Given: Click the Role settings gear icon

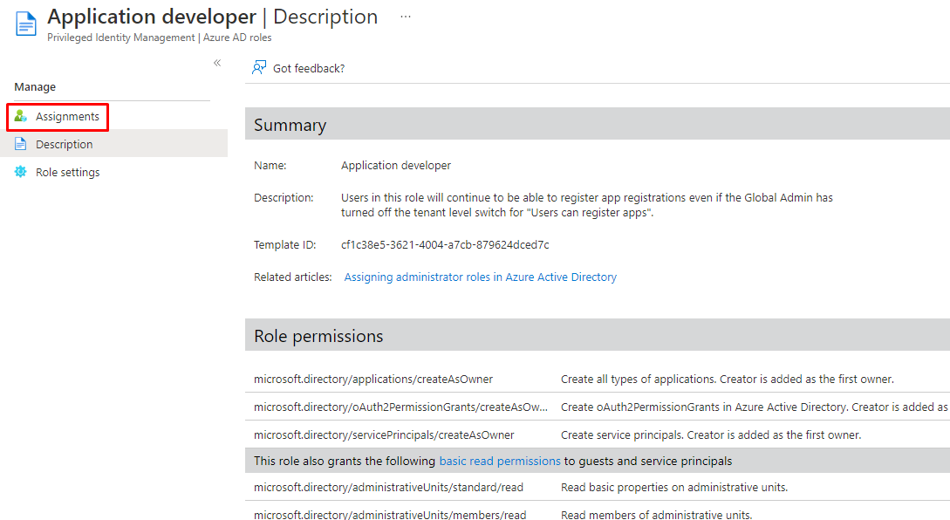Looking at the screenshot, I should click(x=21, y=172).
